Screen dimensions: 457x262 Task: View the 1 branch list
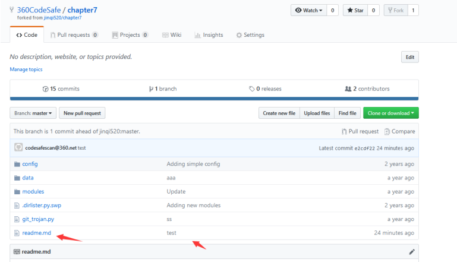[x=163, y=89]
